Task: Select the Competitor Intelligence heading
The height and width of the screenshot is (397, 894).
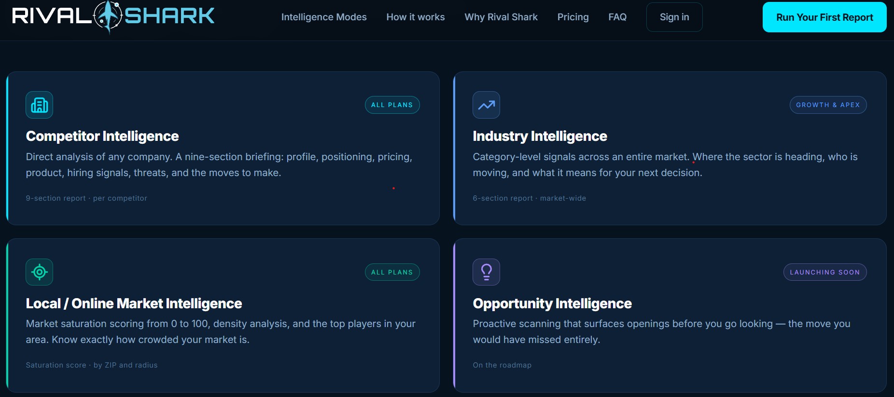Action: [x=102, y=137]
